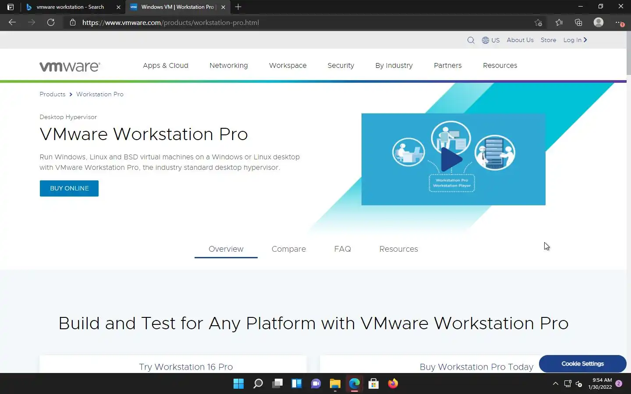Open the Chat icon in the taskbar
This screenshot has width=631, height=394.
pyautogui.click(x=316, y=384)
